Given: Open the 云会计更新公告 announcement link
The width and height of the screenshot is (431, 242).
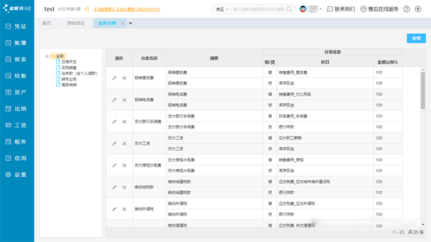Looking at the screenshot, I should click(x=126, y=9).
